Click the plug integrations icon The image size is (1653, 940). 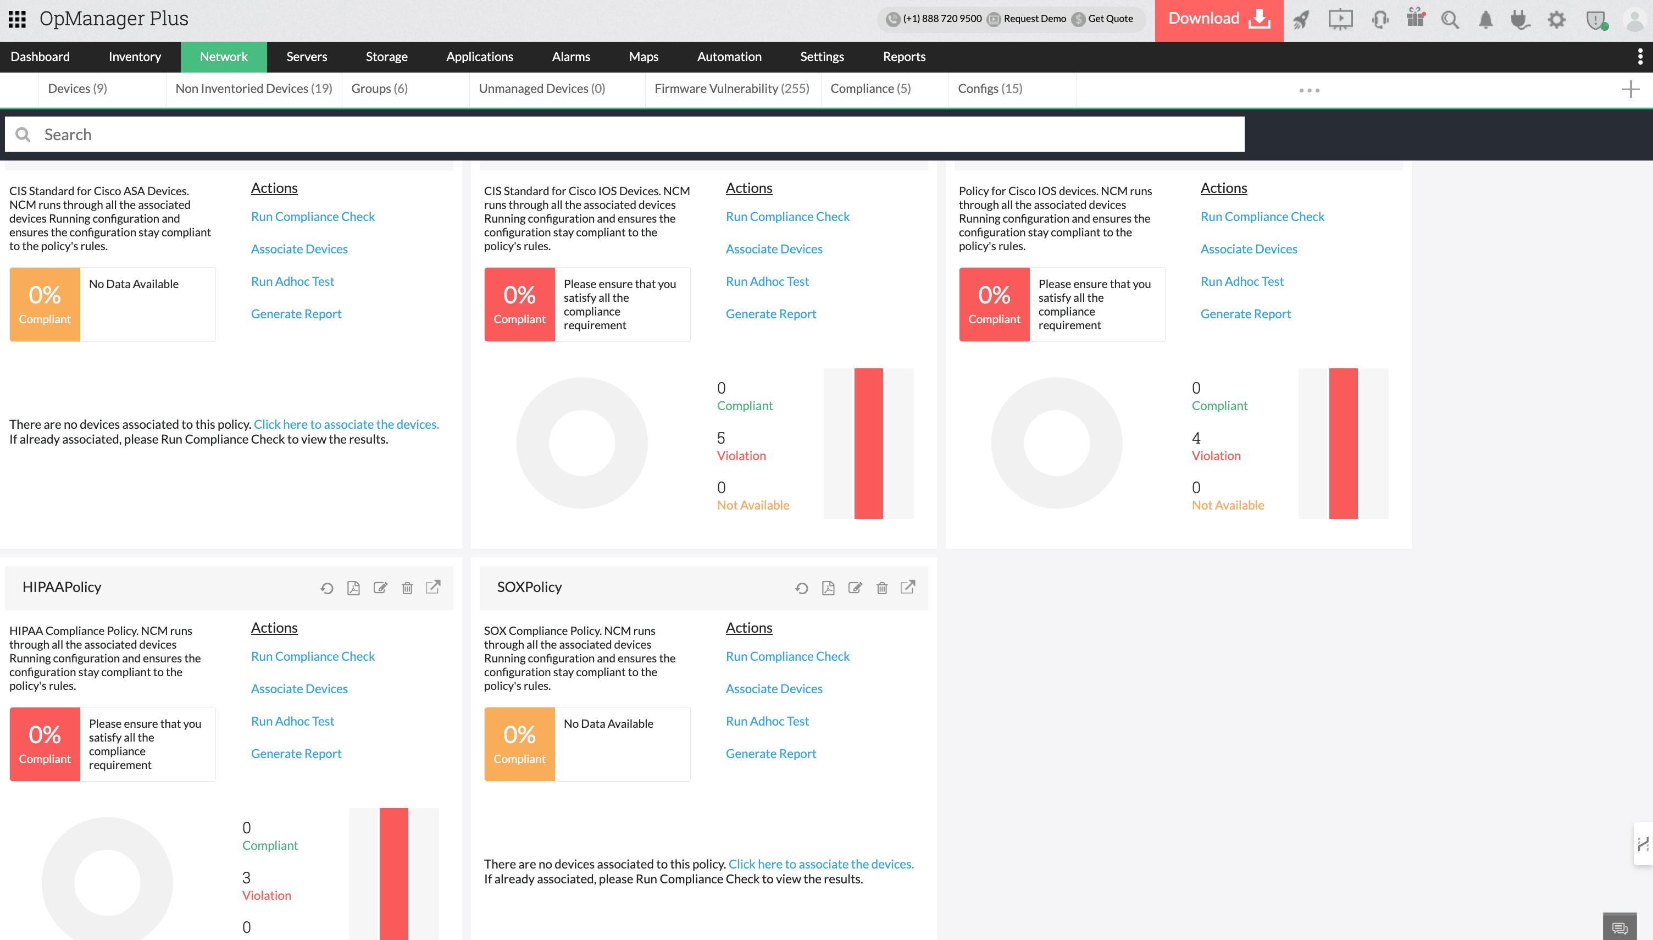tap(1520, 20)
